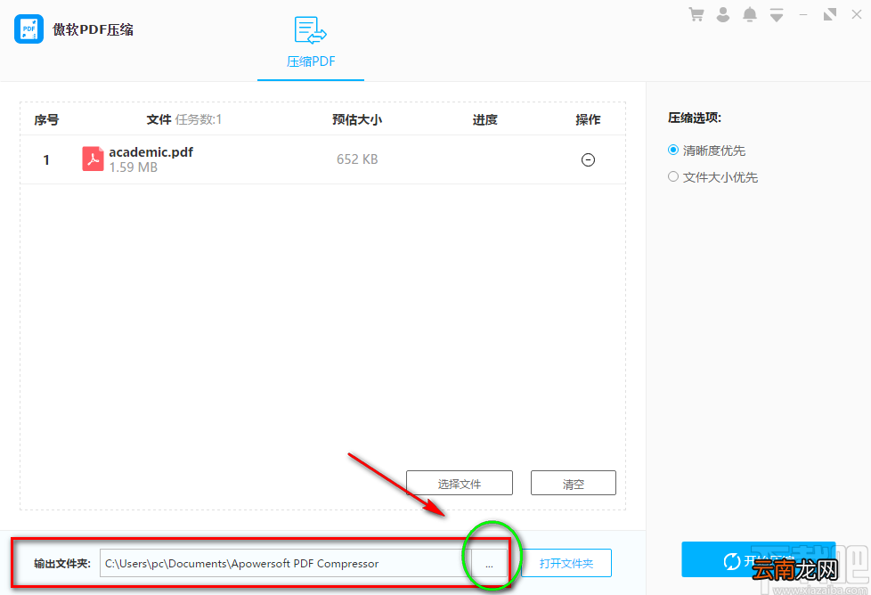Screen dimensions: 871x595
Task: Remove academic.pdf with the minus icon
Action: click(588, 160)
